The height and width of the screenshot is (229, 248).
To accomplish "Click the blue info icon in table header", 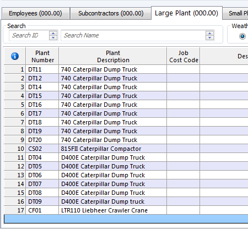I will [x=15, y=56].
